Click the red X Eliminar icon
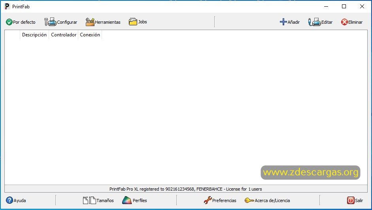Viewport: 372px width, 210px height. (x=344, y=22)
